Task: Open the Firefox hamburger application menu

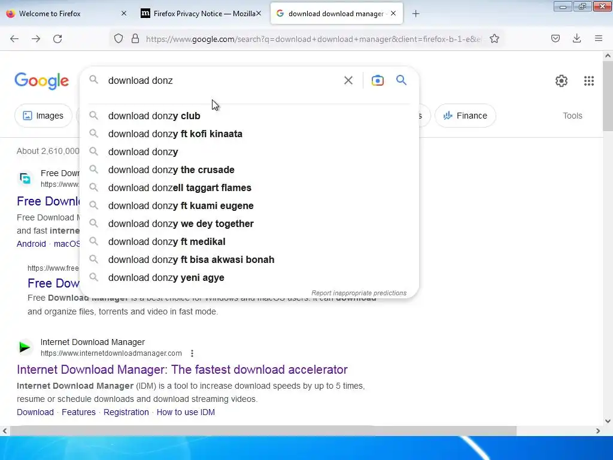Action: 599,38
